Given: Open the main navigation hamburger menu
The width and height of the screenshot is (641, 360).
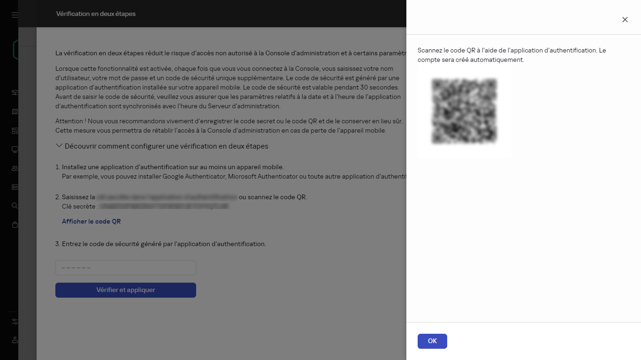Looking at the screenshot, I should pos(15,15).
